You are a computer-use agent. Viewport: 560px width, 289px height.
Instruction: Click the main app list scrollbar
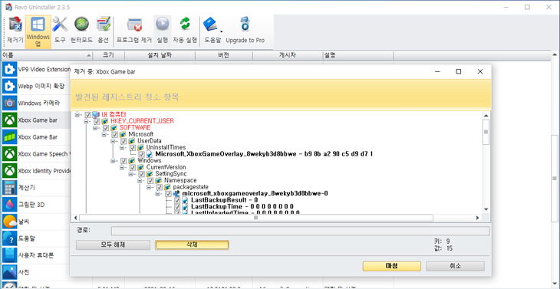tap(554, 178)
